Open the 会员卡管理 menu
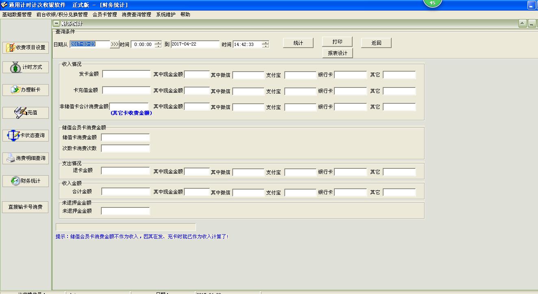538x294 pixels. click(105, 14)
